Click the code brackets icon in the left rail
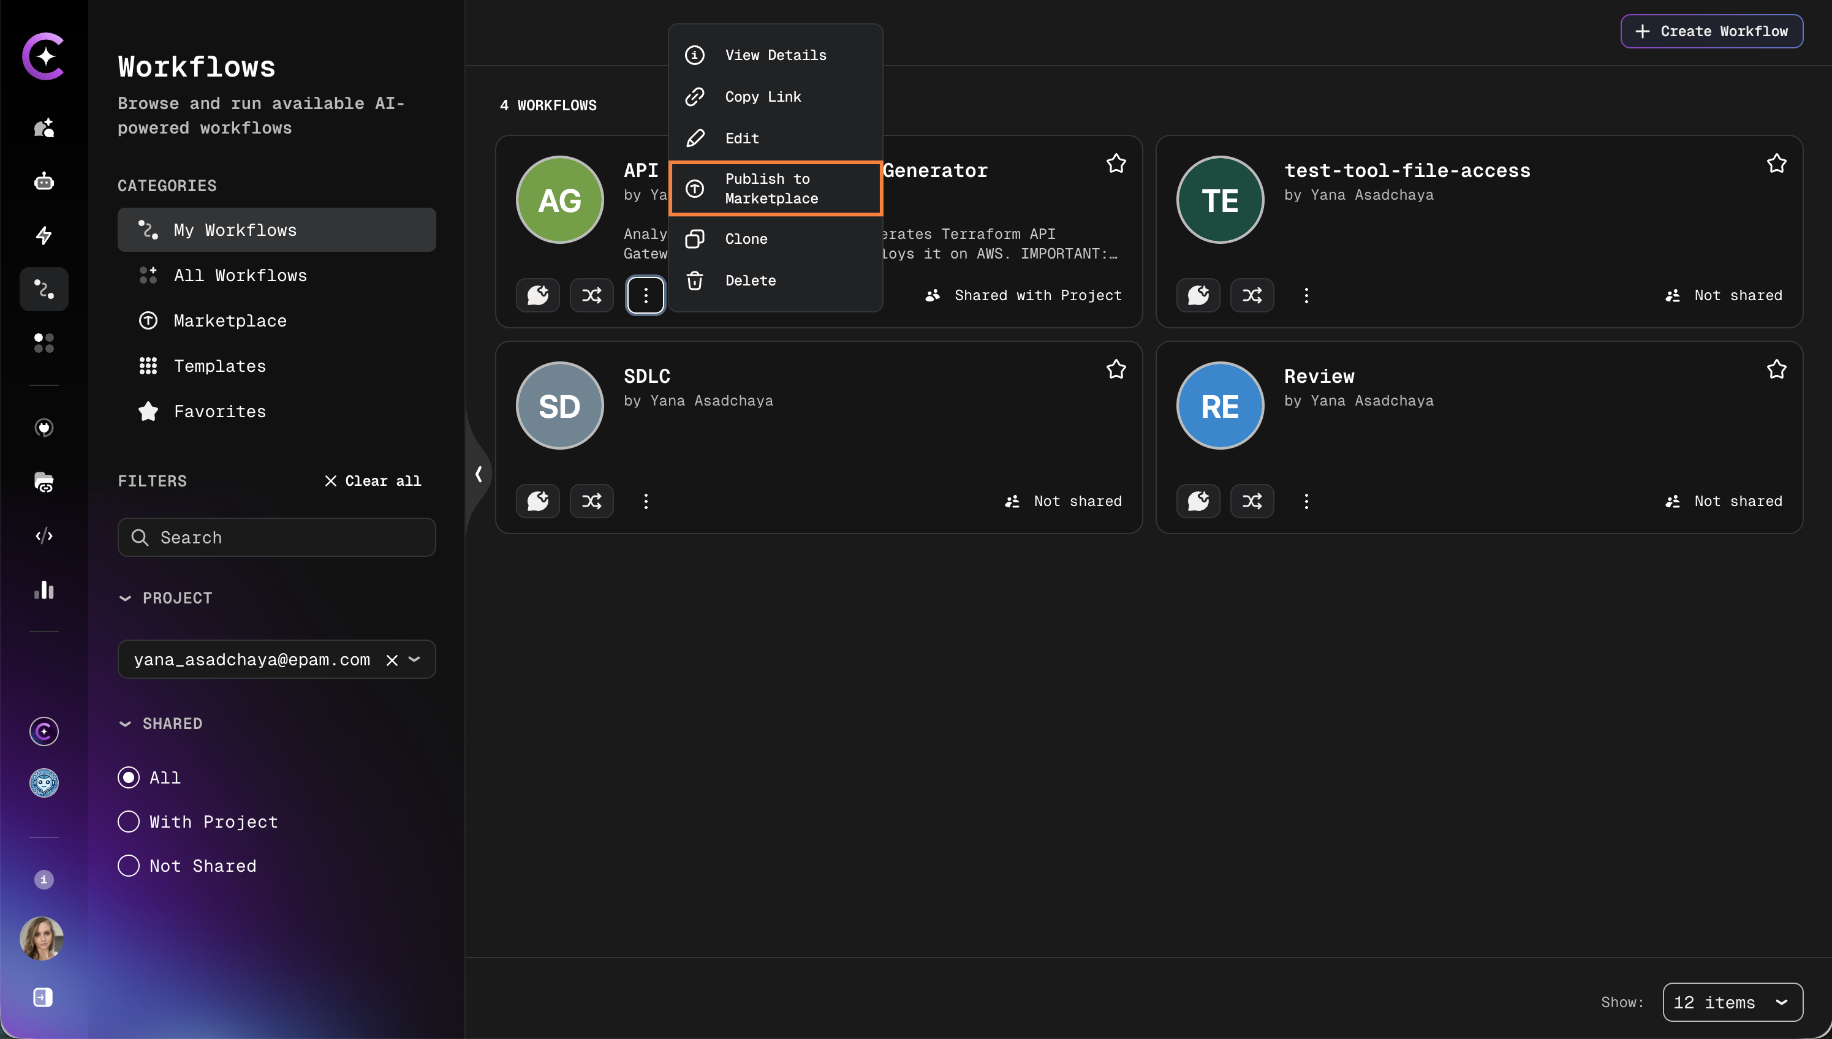This screenshot has width=1832, height=1039. click(x=44, y=535)
